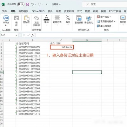Open the 文件 File menu
This screenshot has height=127, width=127.
tap(4, 11)
